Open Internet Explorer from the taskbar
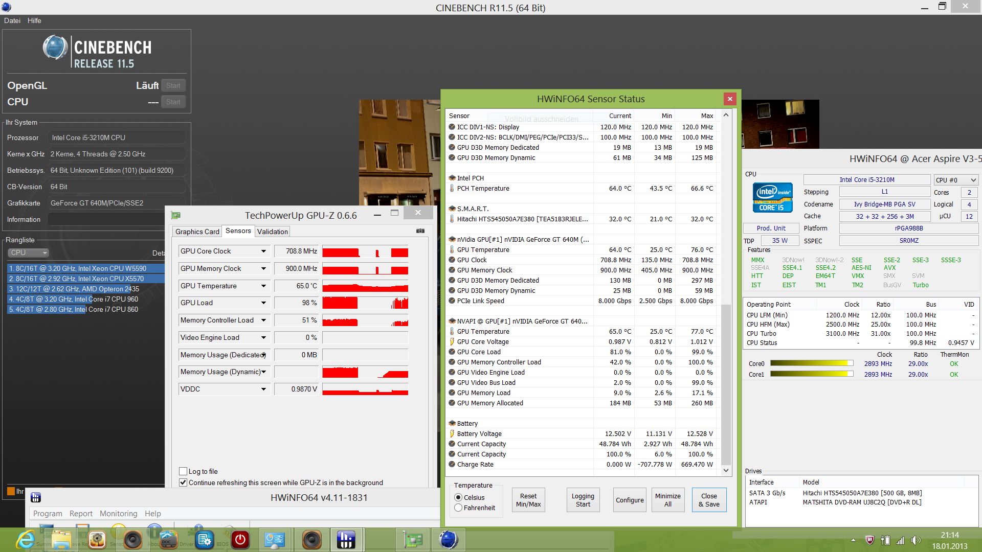982x552 pixels. [x=25, y=540]
